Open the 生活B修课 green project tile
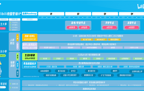The height and width of the screenshot is (91, 144). tap(30, 57)
